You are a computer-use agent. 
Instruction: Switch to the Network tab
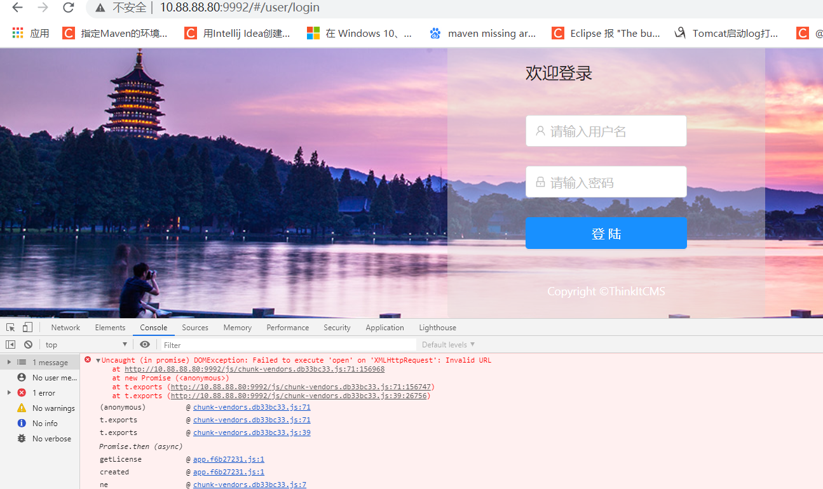pos(65,328)
